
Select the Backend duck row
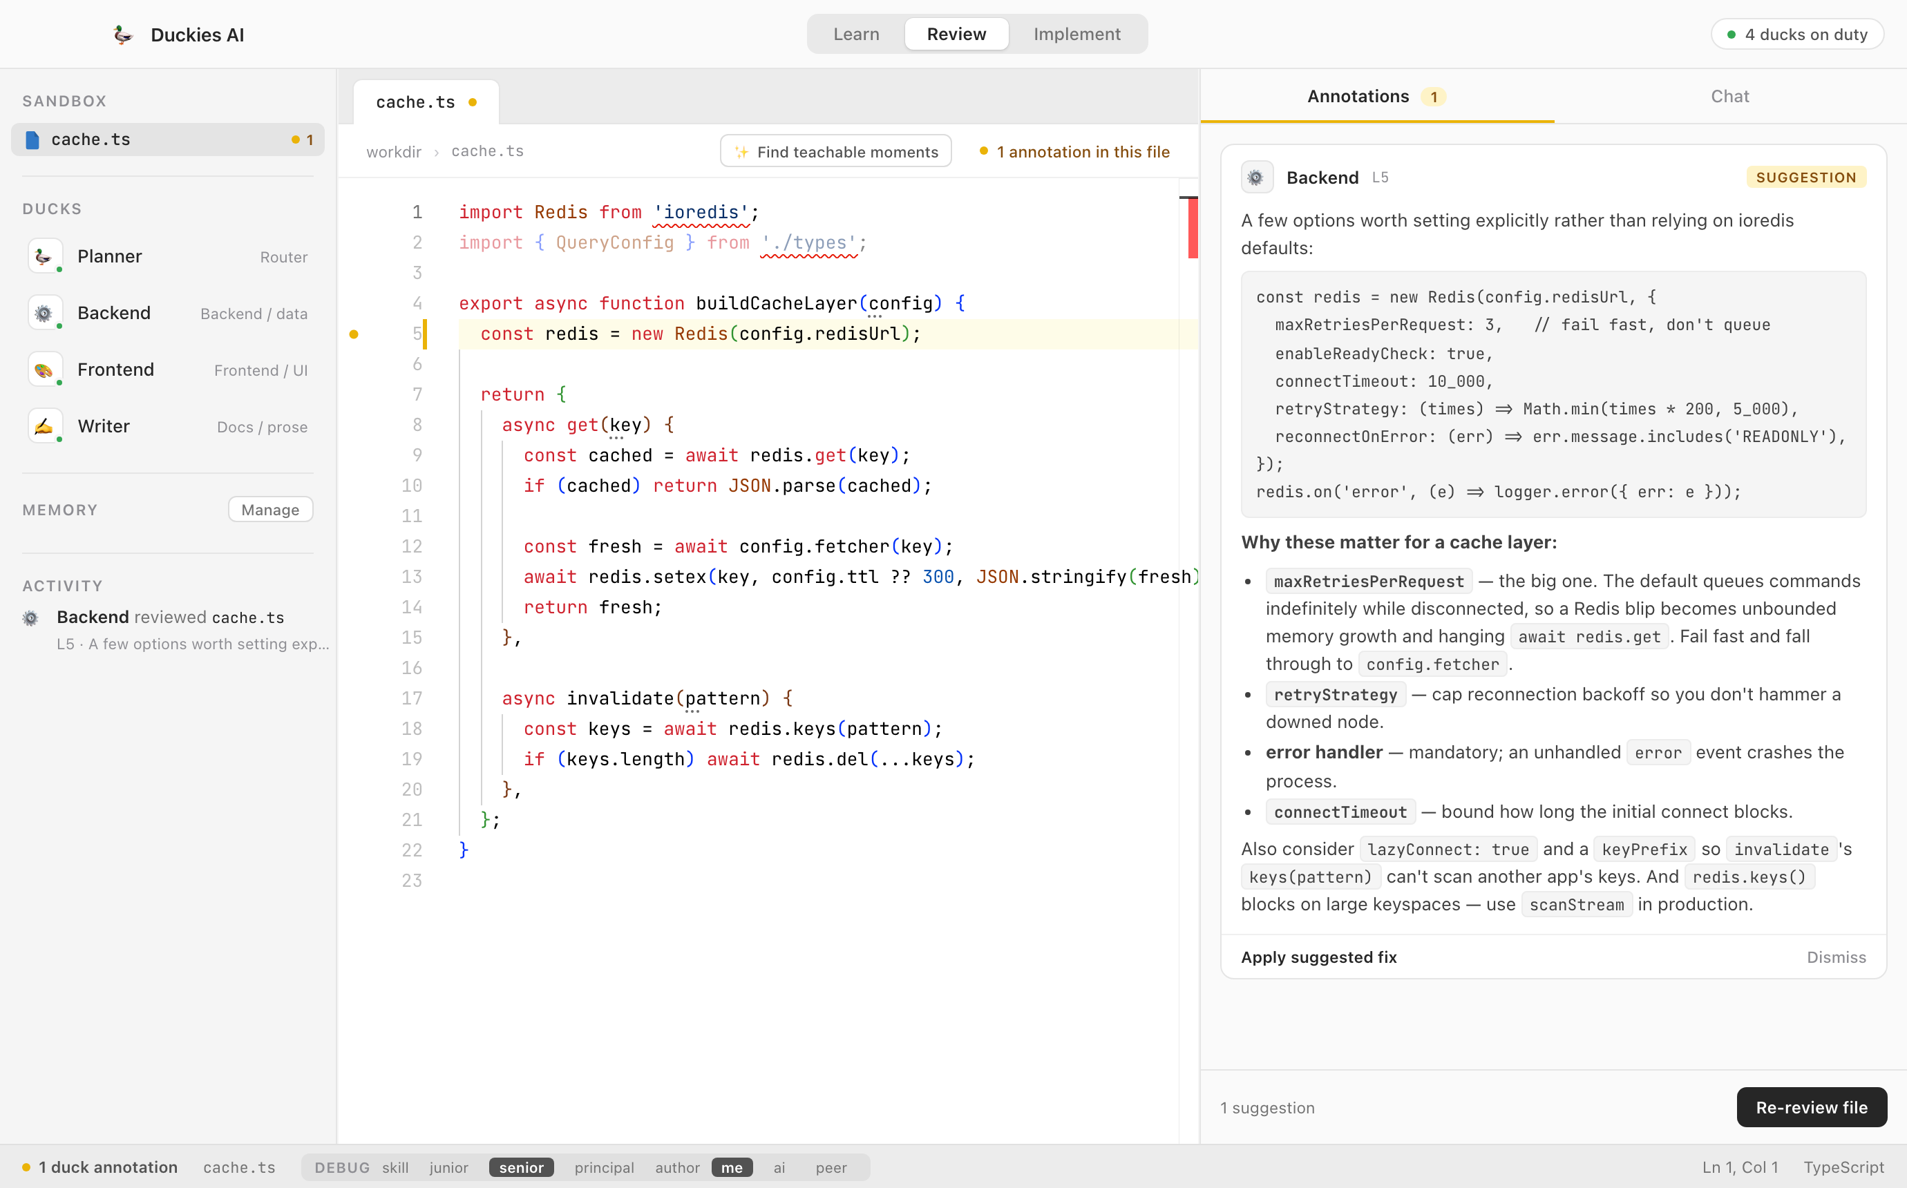[x=167, y=313]
